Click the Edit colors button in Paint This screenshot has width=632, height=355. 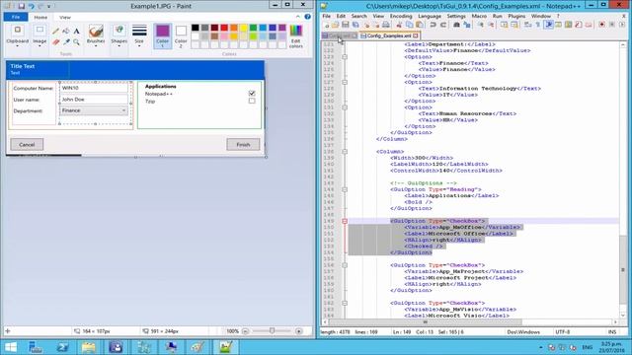pyautogui.click(x=296, y=36)
